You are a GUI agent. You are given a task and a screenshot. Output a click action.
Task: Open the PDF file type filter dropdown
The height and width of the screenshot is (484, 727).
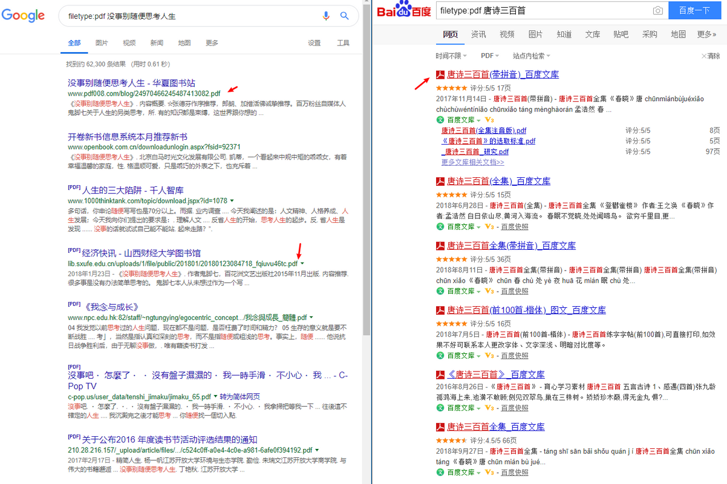point(489,56)
